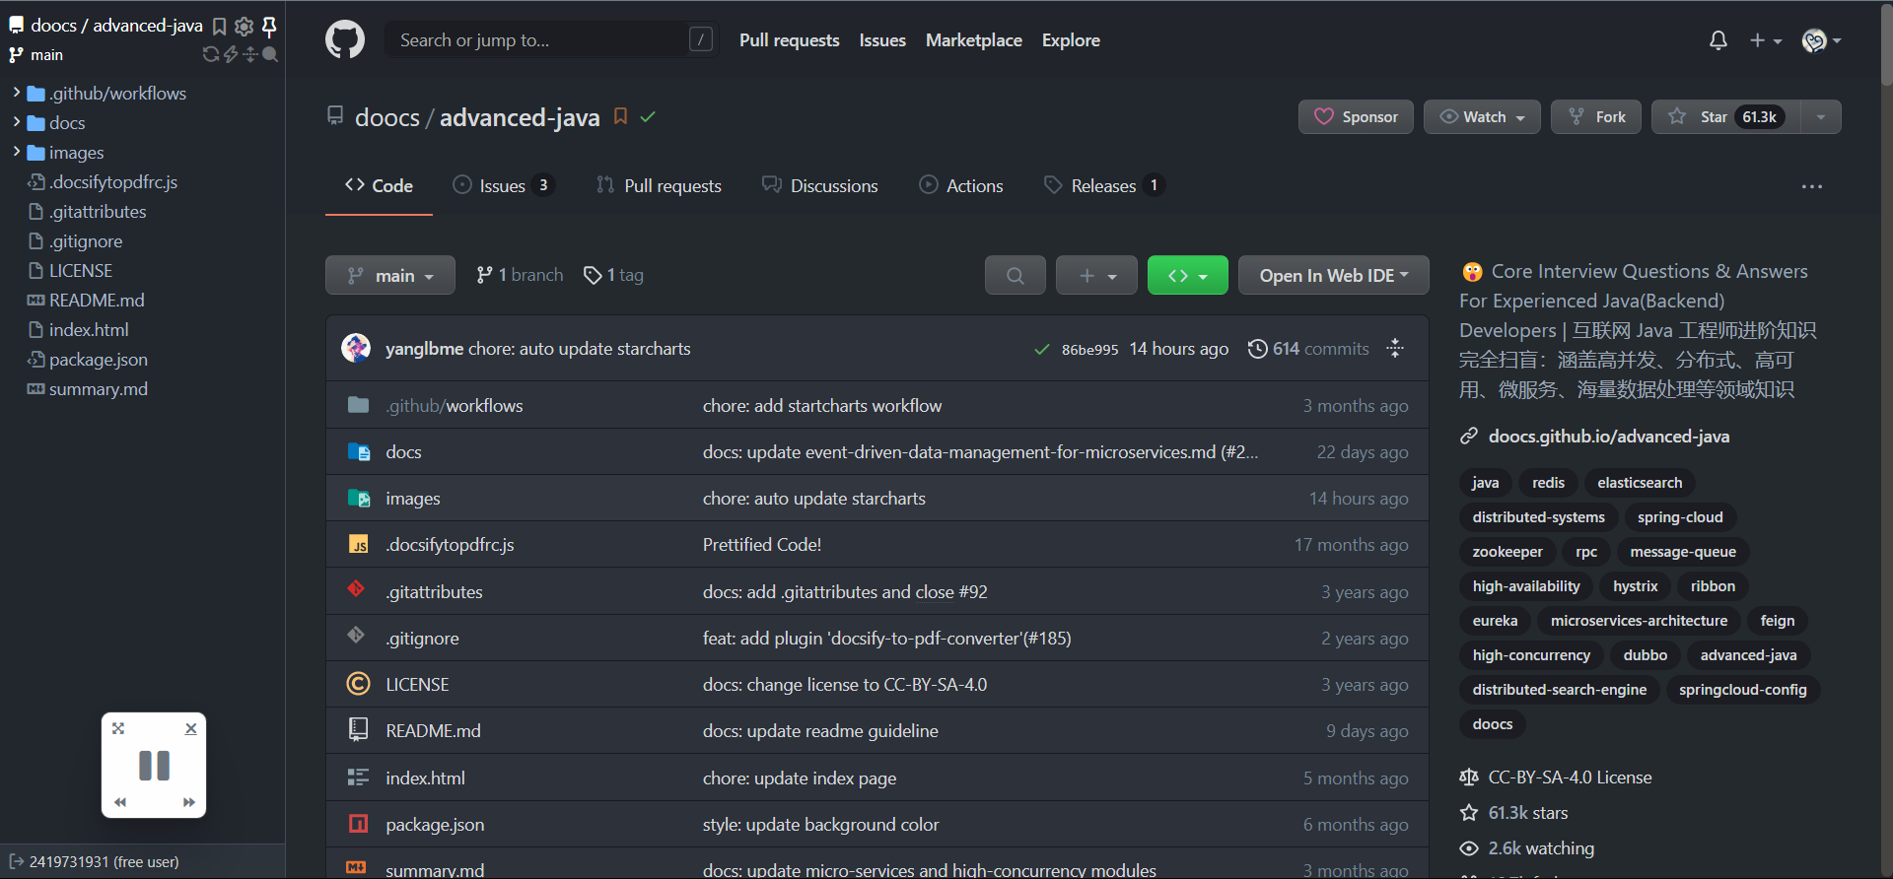Click the lightning bolt icon in sidebar
Screen dimensions: 1893x879
pyautogui.click(x=231, y=54)
